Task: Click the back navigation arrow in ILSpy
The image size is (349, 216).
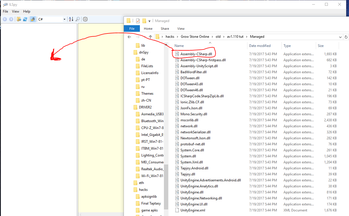Action: click(5, 19)
